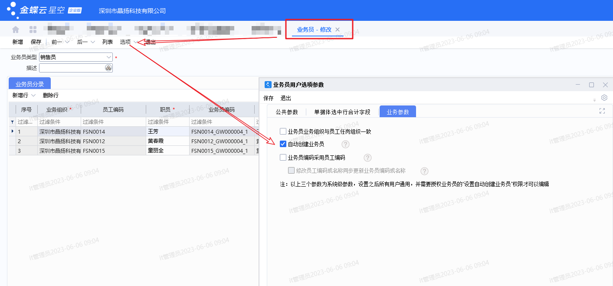Click the 金蝶云星空 logo

click(x=44, y=10)
